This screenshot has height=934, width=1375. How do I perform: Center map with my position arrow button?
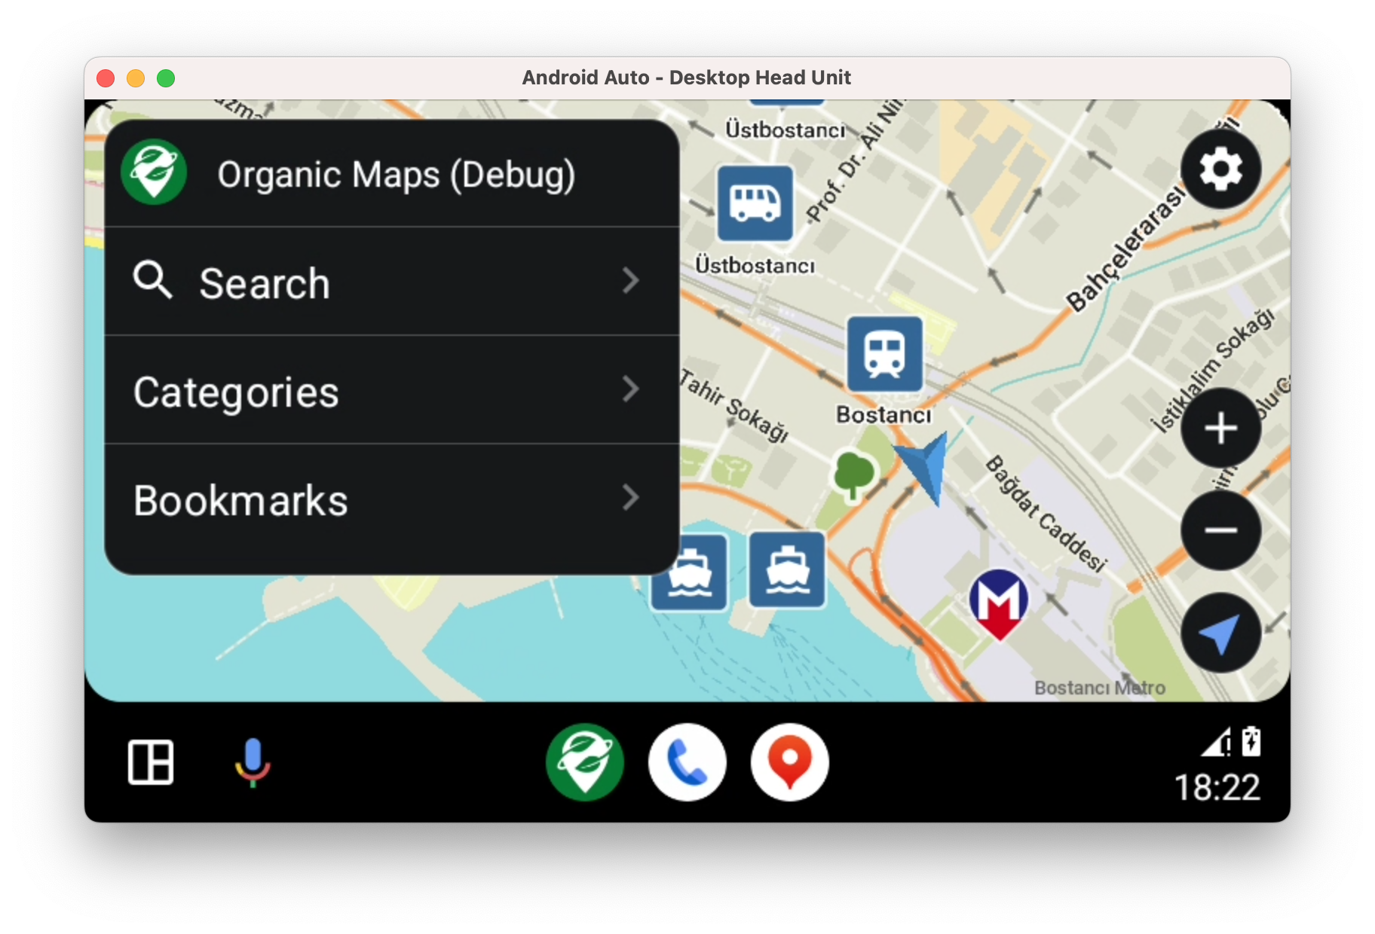(1220, 633)
